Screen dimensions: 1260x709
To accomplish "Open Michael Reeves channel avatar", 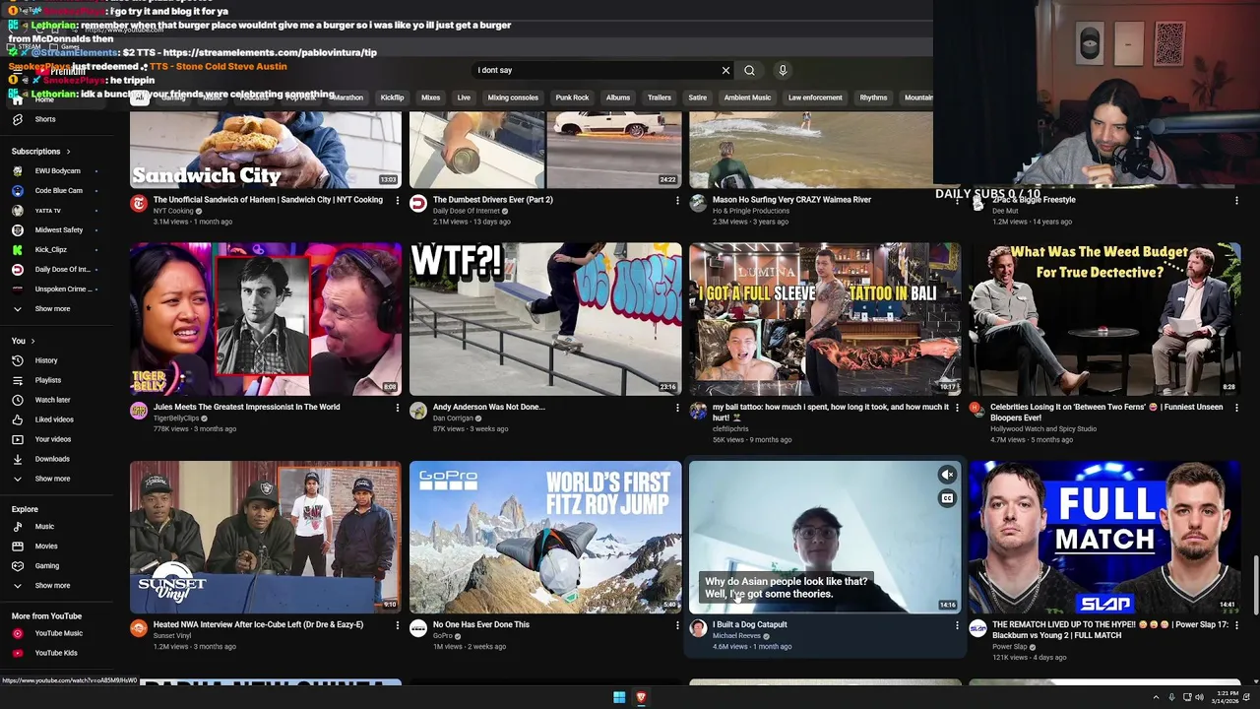I will (x=698, y=628).
